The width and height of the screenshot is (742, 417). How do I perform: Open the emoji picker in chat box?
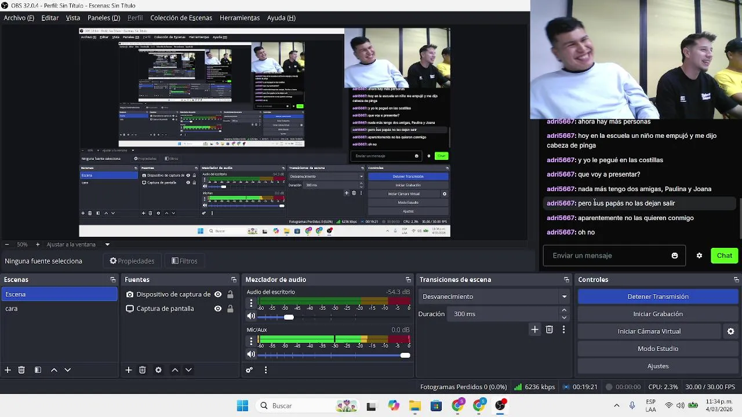click(x=675, y=255)
